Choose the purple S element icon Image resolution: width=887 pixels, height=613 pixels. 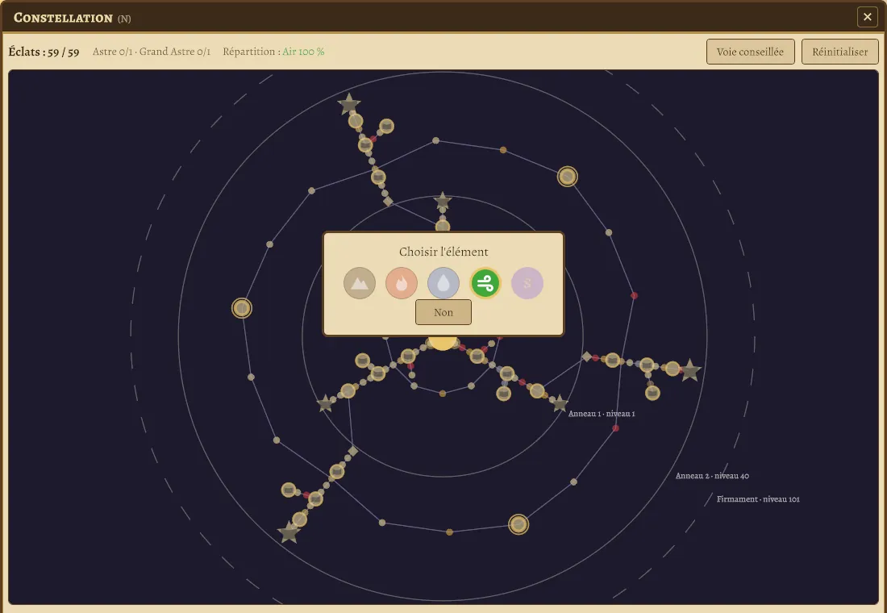tap(527, 283)
